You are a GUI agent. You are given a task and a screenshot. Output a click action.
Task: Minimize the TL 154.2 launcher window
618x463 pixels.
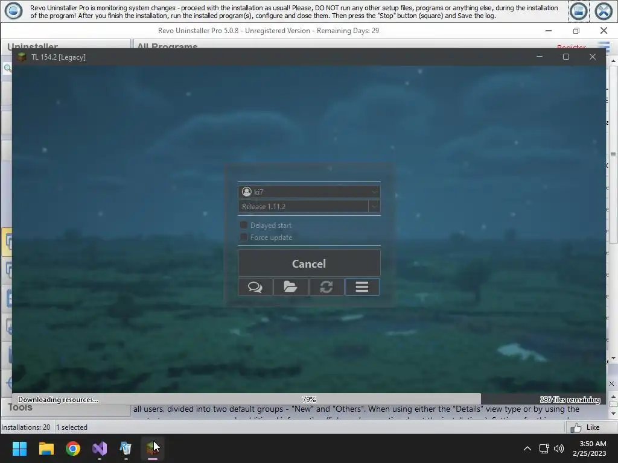pyautogui.click(x=540, y=57)
